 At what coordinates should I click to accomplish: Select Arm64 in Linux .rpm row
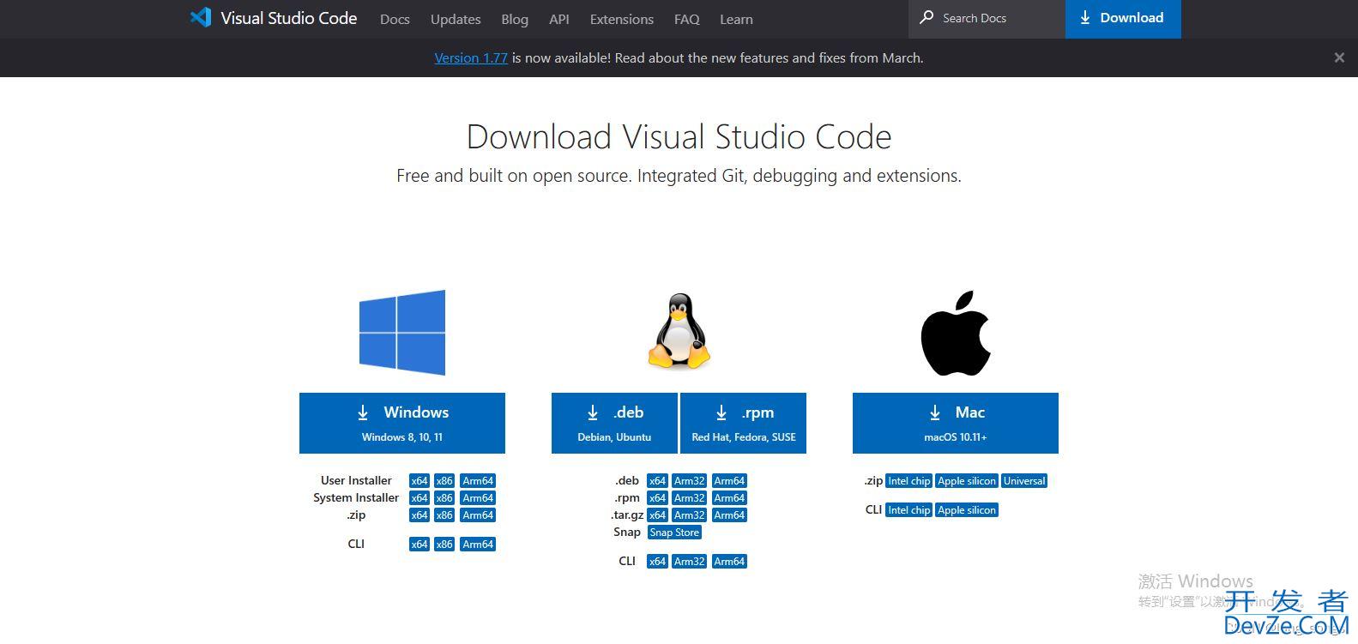click(729, 498)
